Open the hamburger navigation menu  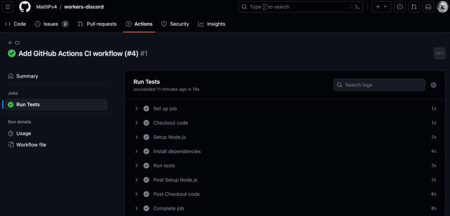8,7
